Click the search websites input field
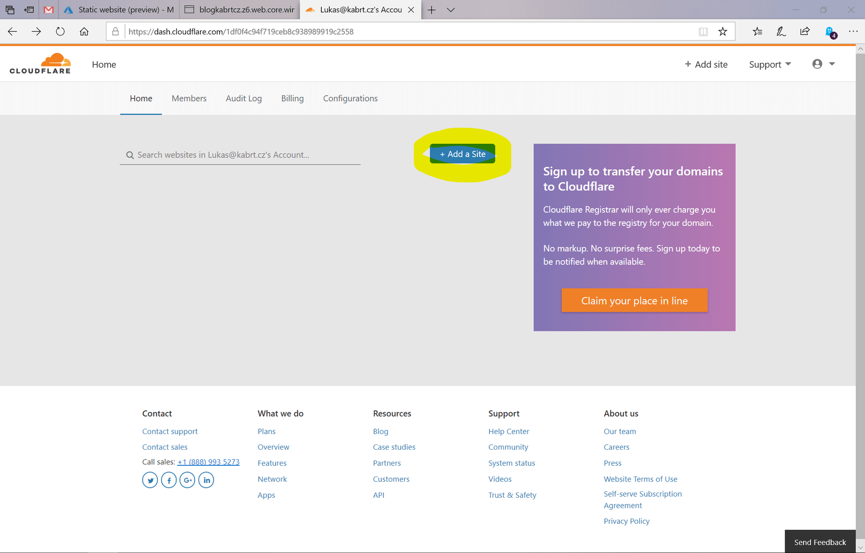 (240, 155)
